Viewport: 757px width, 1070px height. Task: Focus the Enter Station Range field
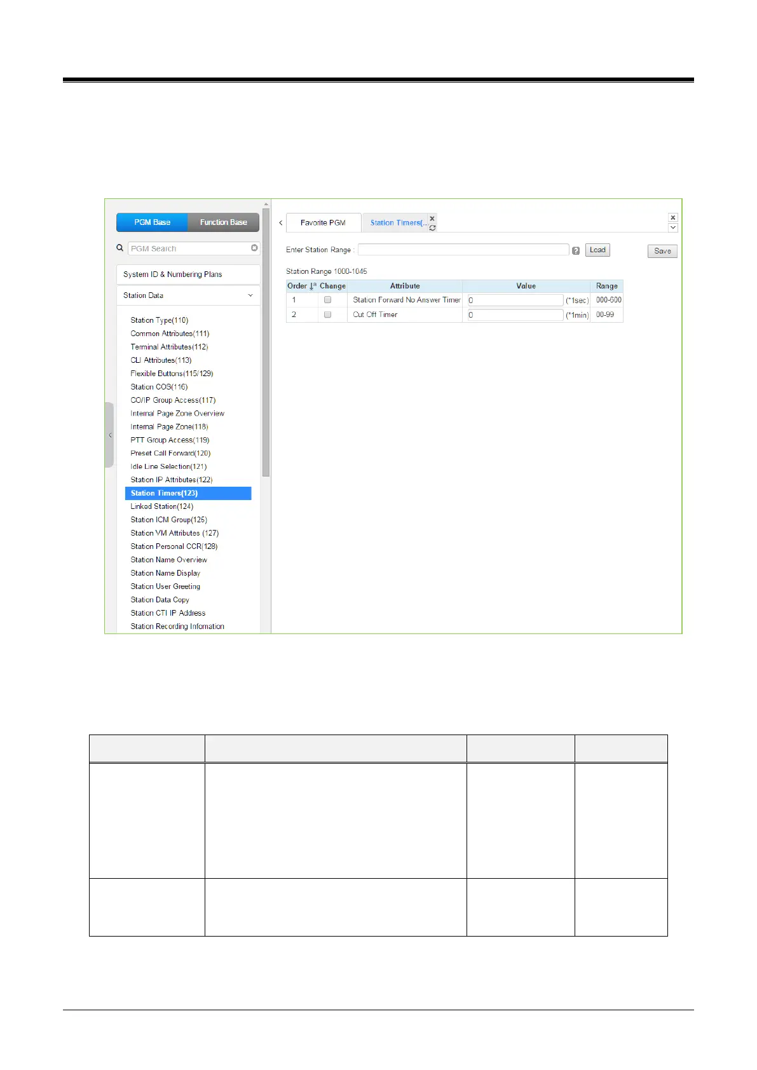(463, 250)
